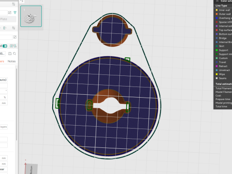This screenshot has height=174, width=232.
Task: Click the collapse arrows icon above plate thumbnail
Action: (22, 1)
